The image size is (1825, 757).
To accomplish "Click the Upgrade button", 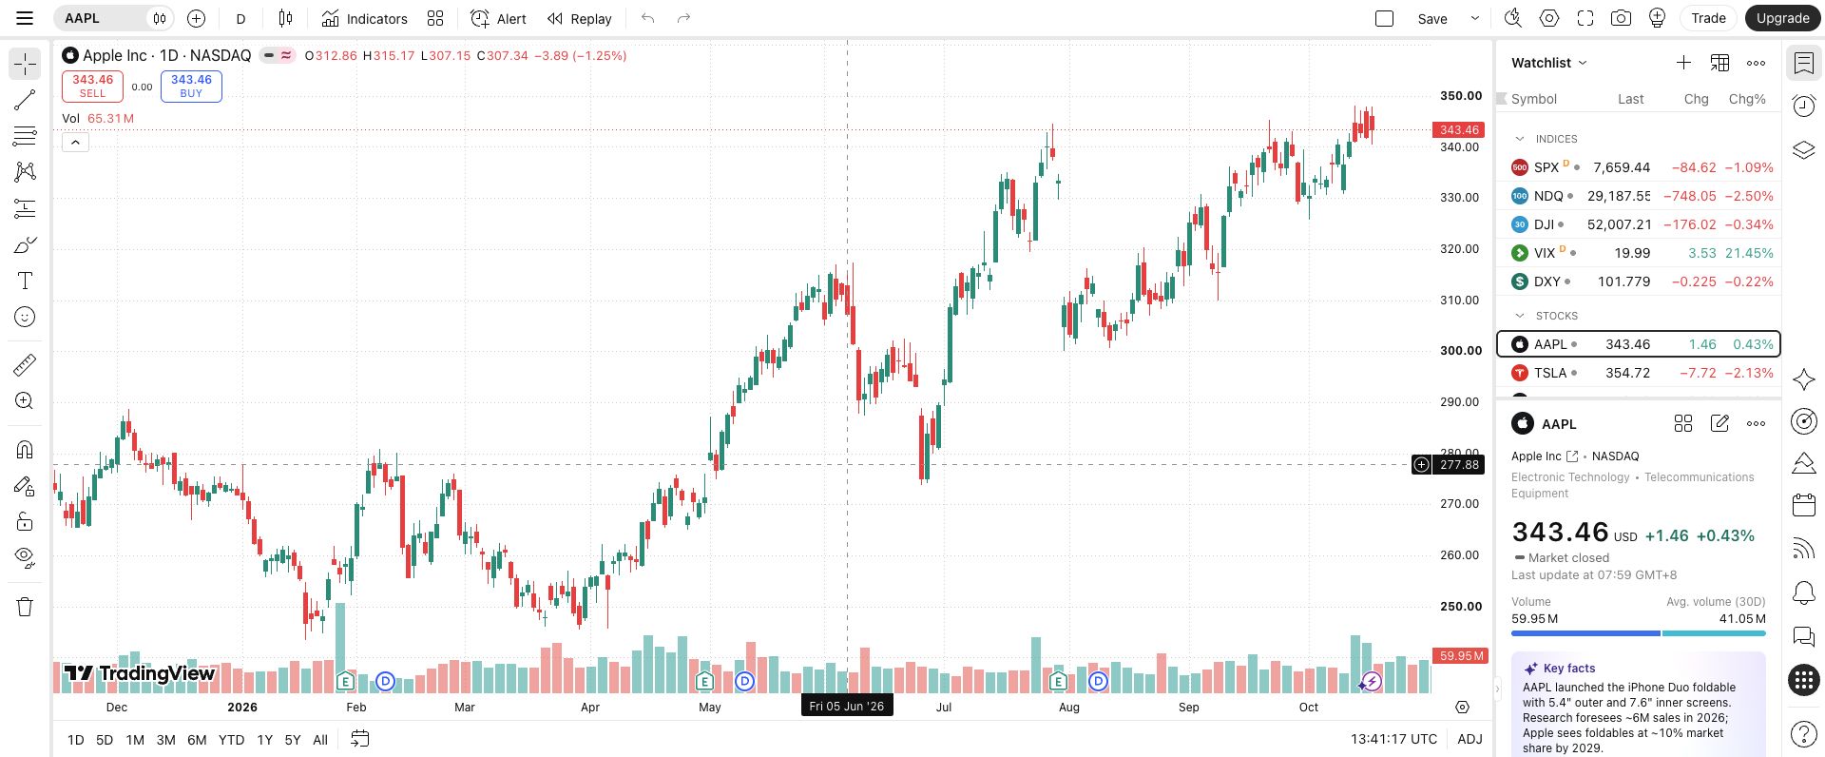I will coord(1782,18).
